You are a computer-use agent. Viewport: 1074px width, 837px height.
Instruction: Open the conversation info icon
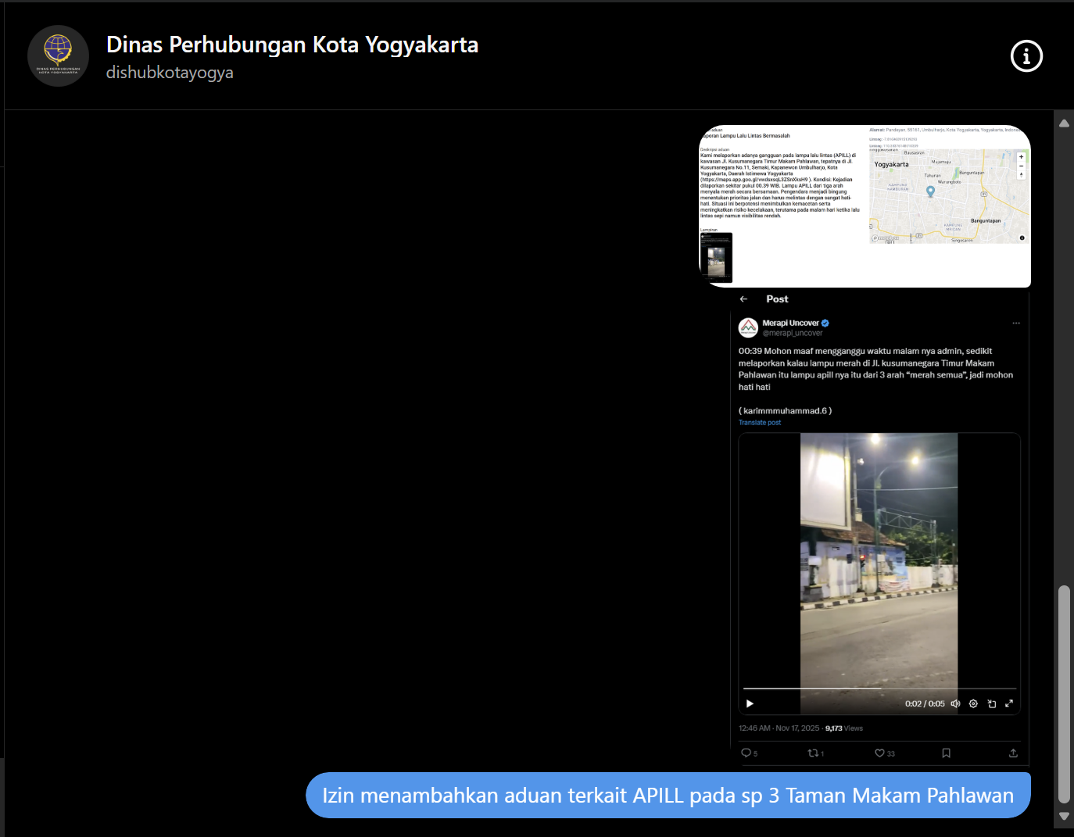(1026, 56)
